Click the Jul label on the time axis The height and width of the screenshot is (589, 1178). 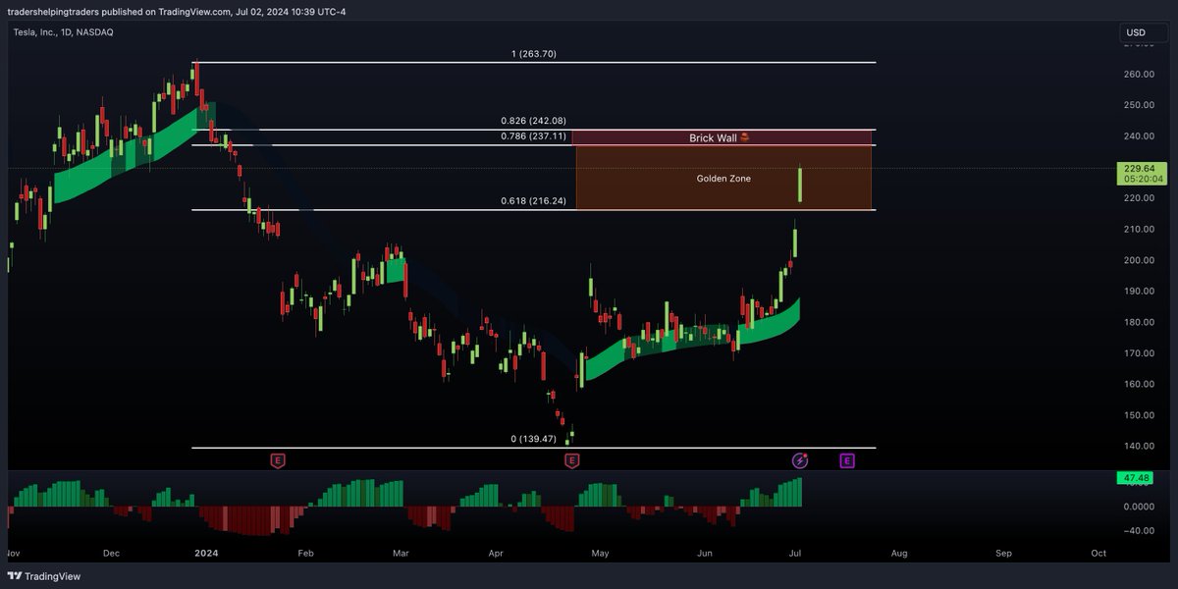[x=795, y=554]
